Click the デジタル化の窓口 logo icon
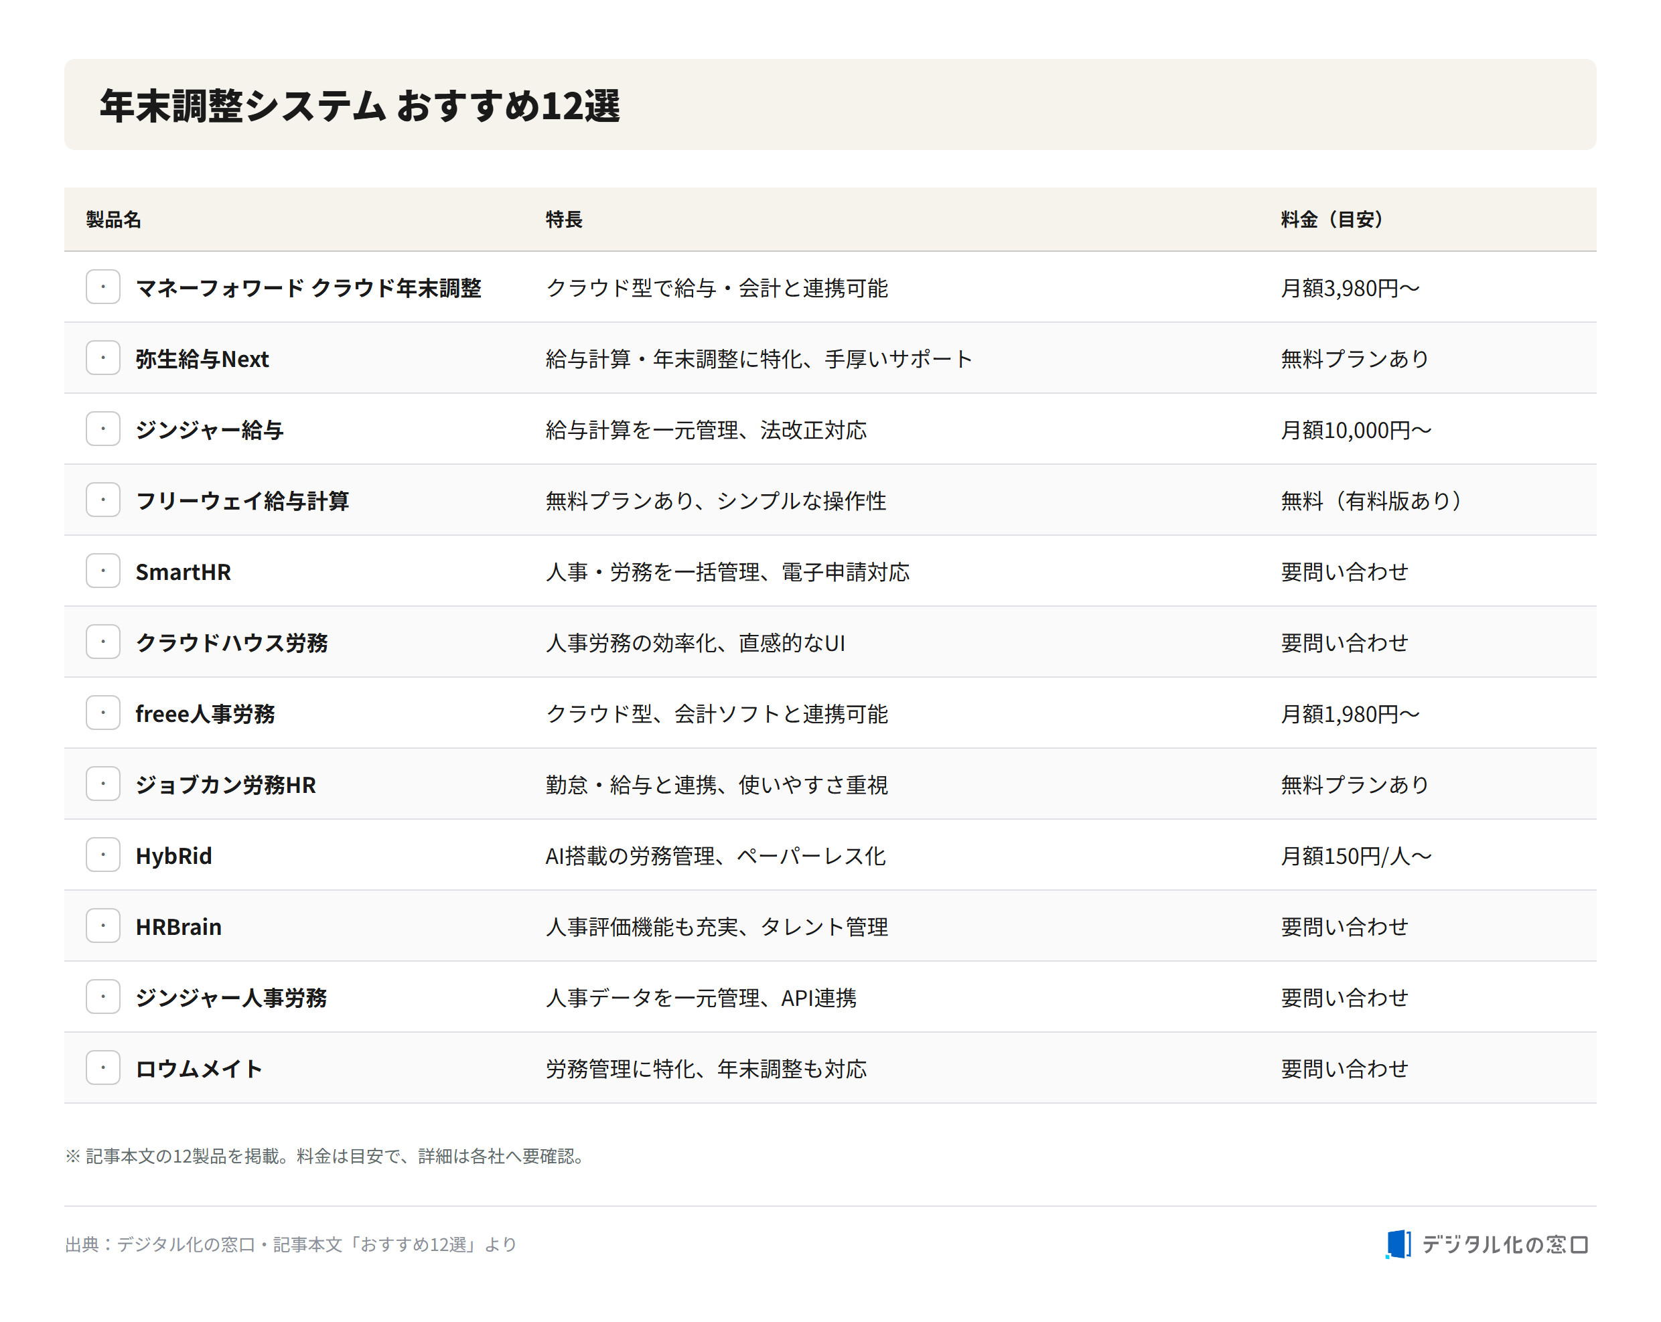Viewport: 1661px width, 1322px height. click(1398, 1244)
